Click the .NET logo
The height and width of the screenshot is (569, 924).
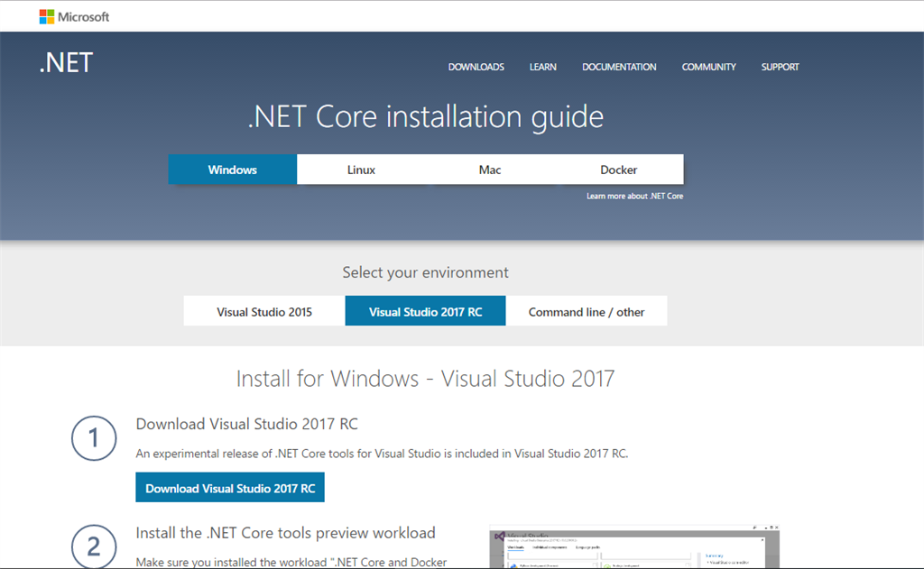[66, 64]
